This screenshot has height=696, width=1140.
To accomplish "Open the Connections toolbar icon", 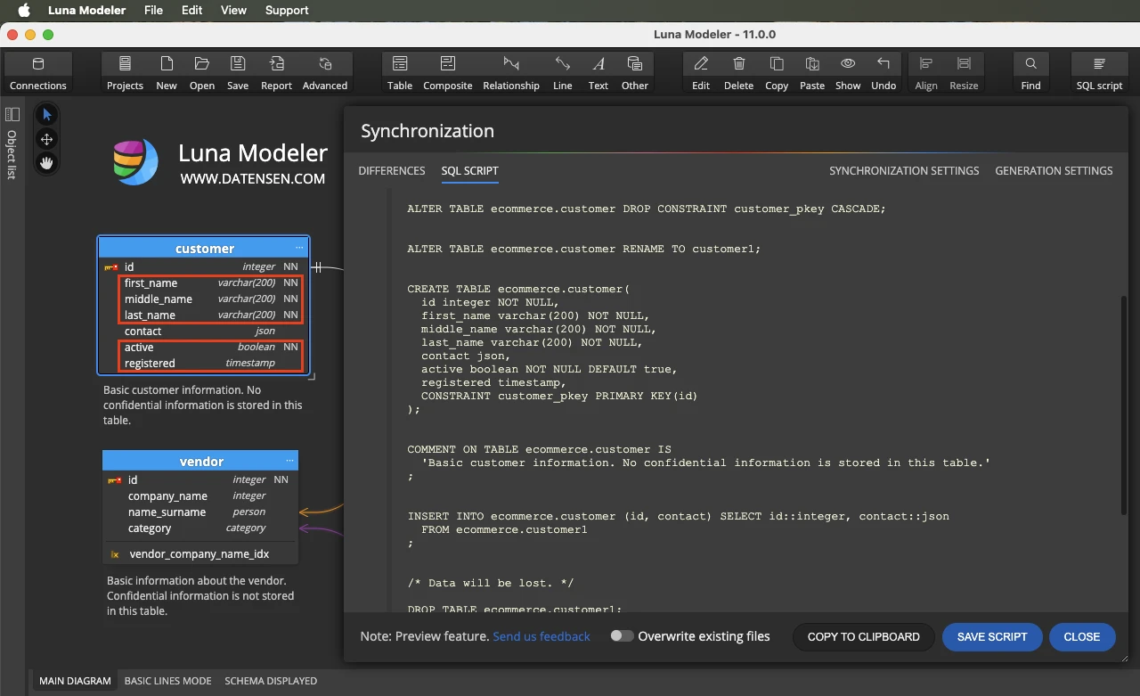I will 37,72.
